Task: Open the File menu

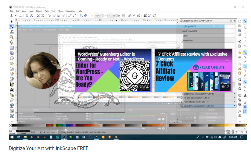Action: coord(12,11)
